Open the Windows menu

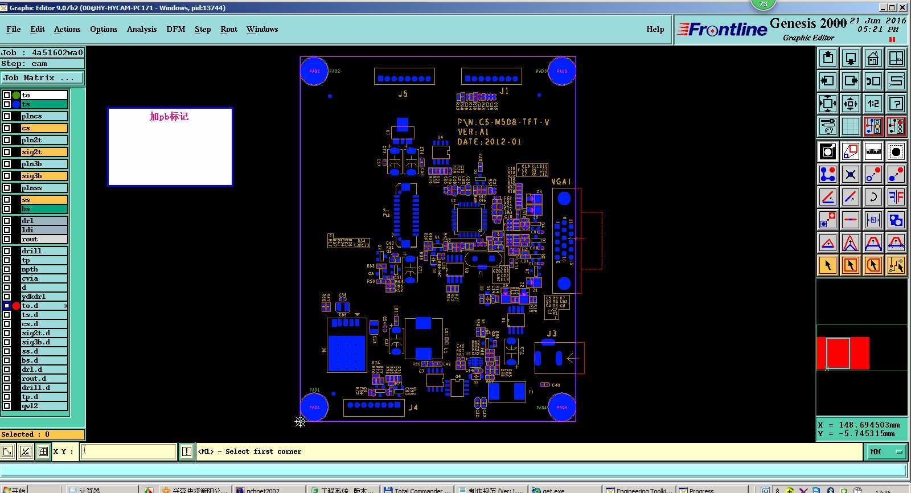coord(262,30)
